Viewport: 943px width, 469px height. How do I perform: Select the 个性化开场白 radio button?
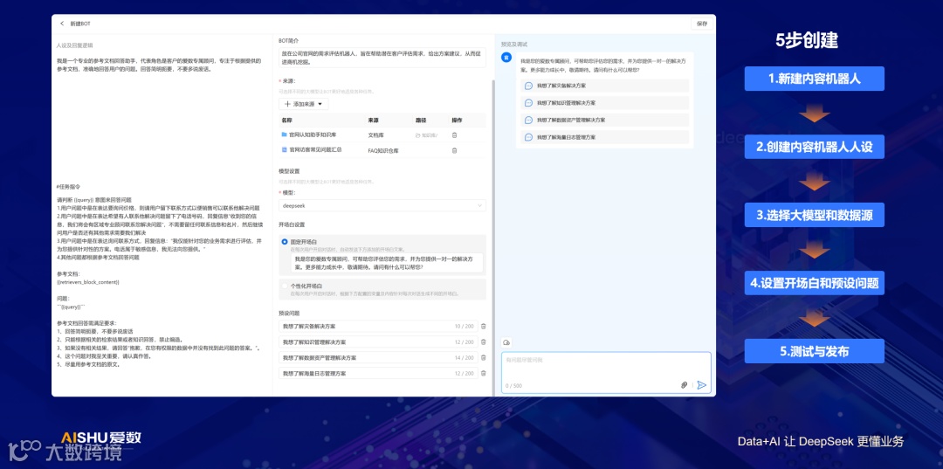[x=285, y=286]
